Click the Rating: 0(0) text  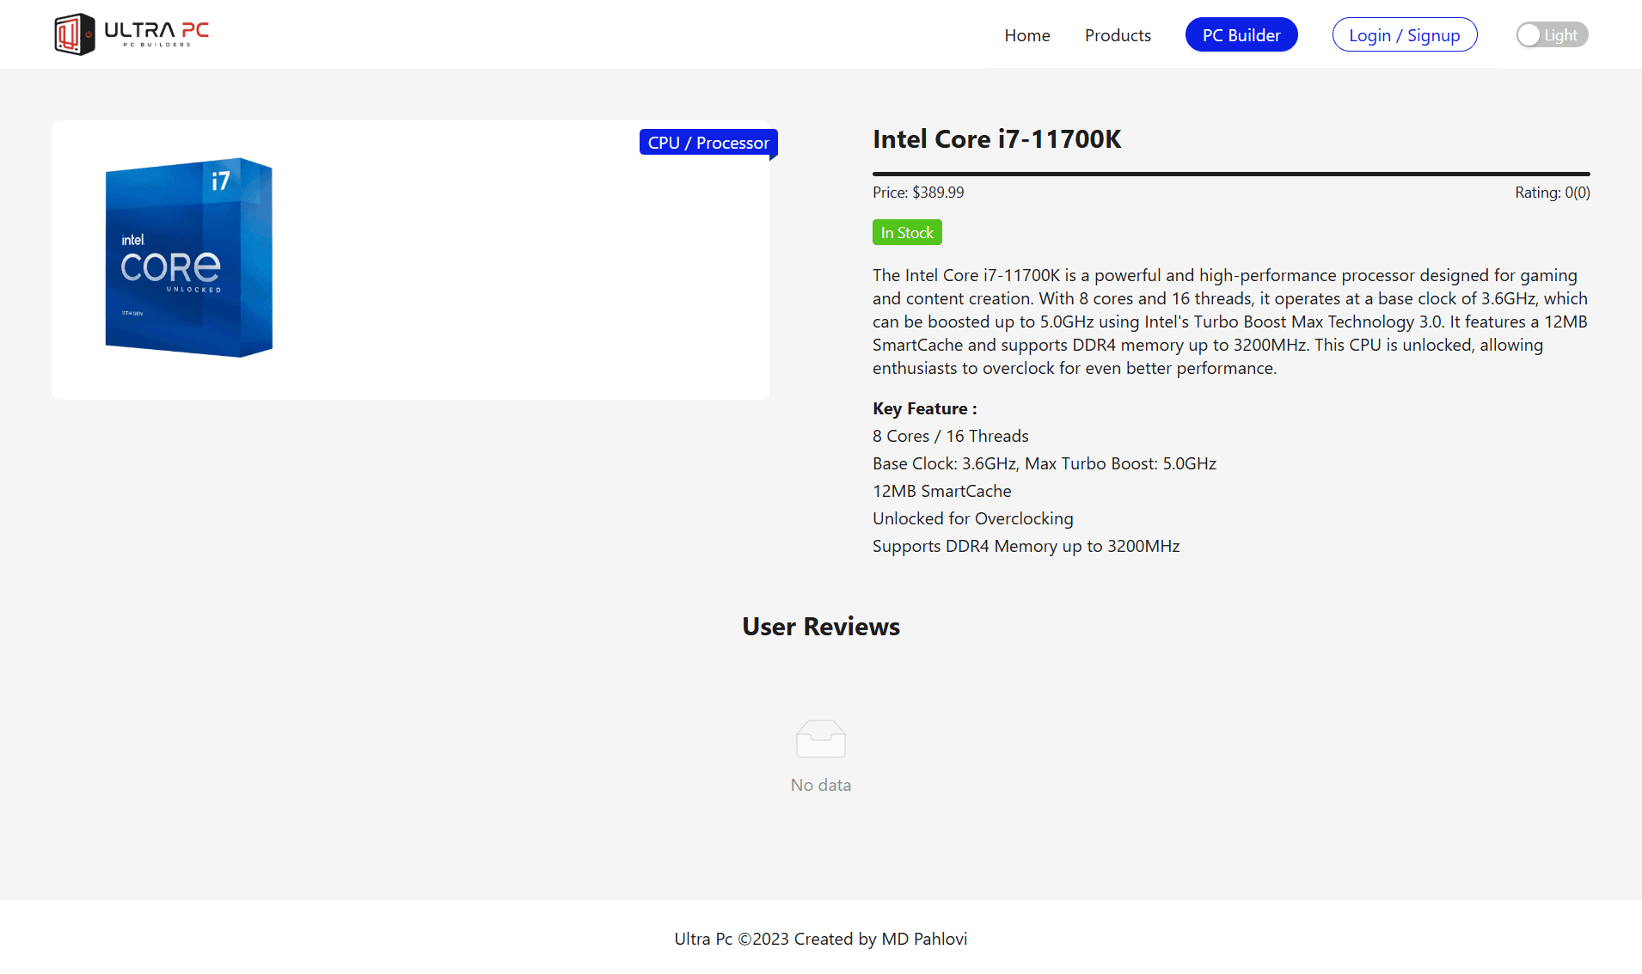1553,193
